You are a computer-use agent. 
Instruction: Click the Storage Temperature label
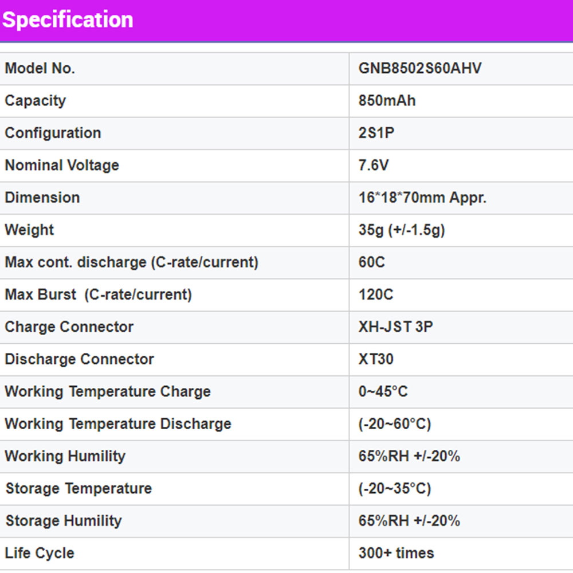coord(79,489)
